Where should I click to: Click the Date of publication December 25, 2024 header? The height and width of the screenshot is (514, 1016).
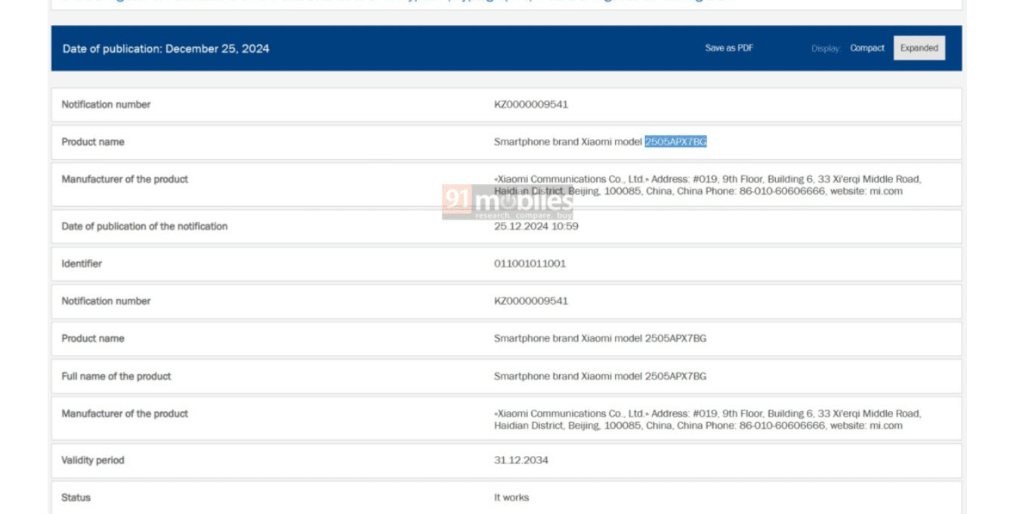coord(166,48)
